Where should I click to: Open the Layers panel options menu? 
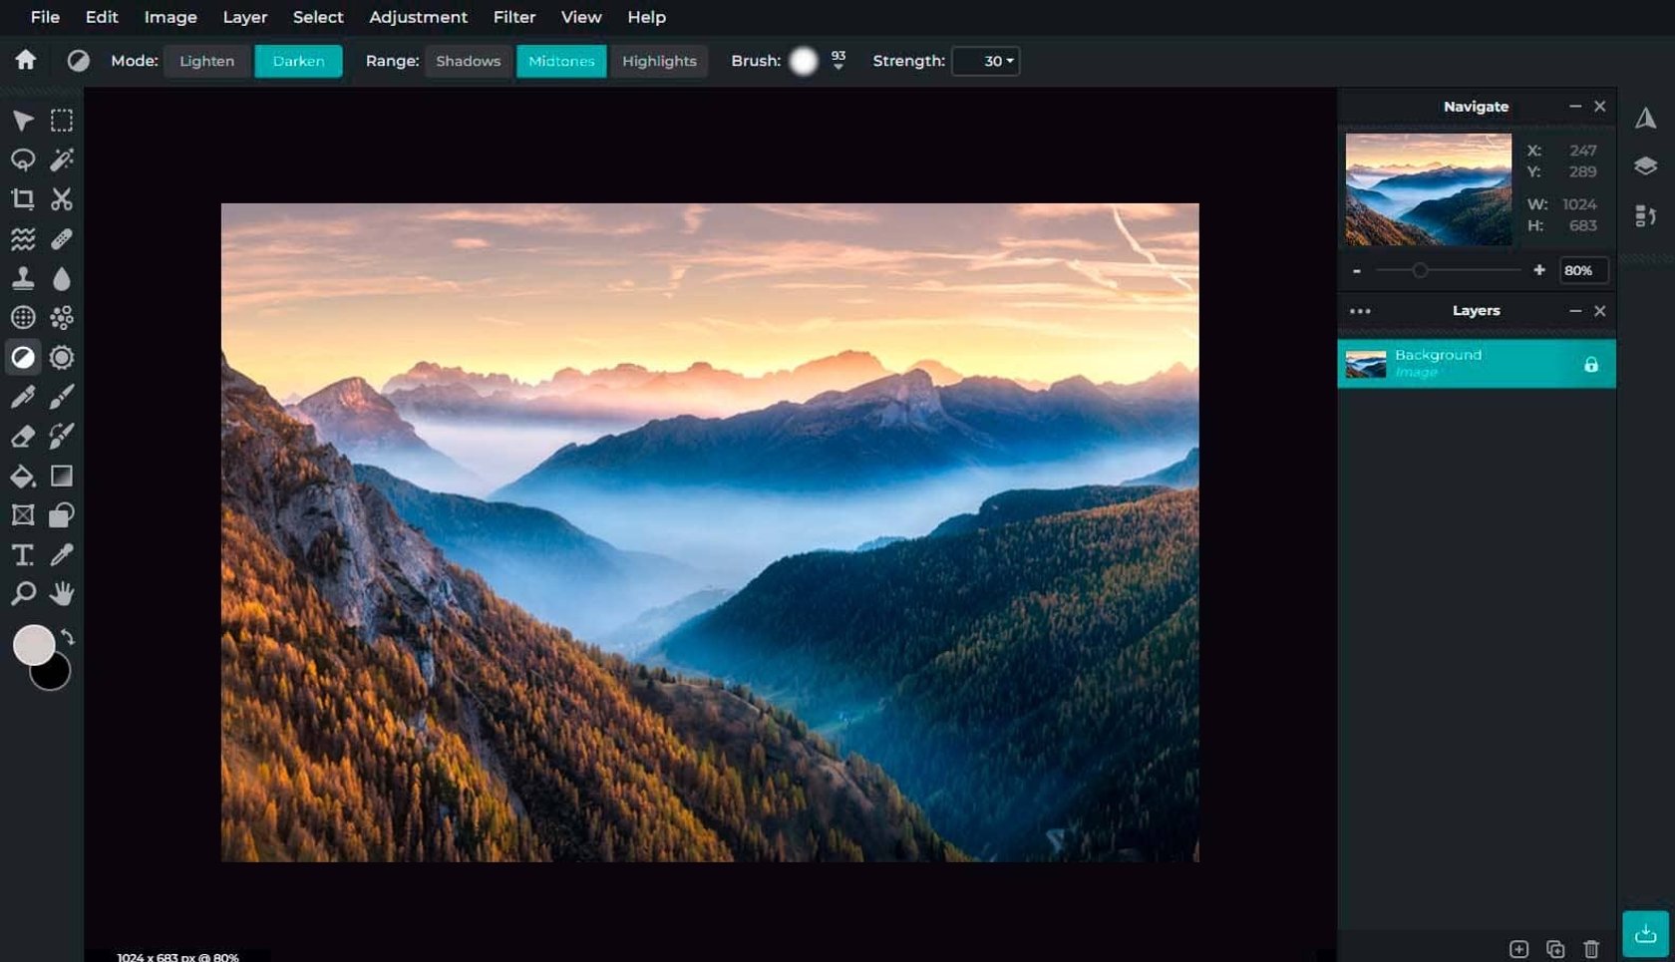pos(1359,311)
